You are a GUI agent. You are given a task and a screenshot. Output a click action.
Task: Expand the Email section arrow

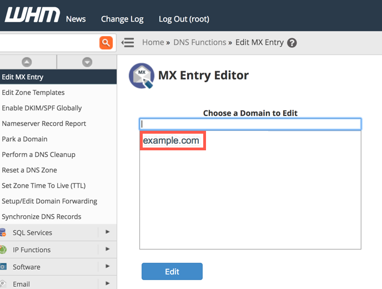[108, 283]
